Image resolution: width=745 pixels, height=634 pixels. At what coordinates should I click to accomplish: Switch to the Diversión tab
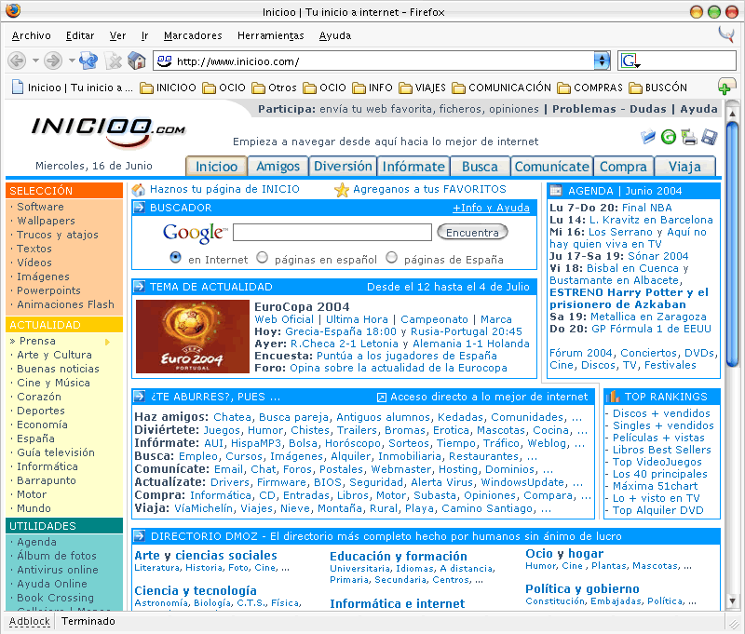point(343,167)
